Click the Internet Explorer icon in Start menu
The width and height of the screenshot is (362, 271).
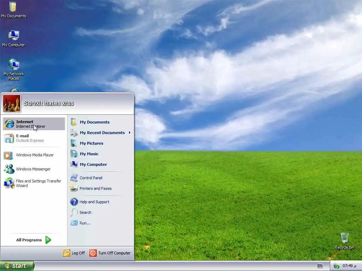pyautogui.click(x=9, y=124)
